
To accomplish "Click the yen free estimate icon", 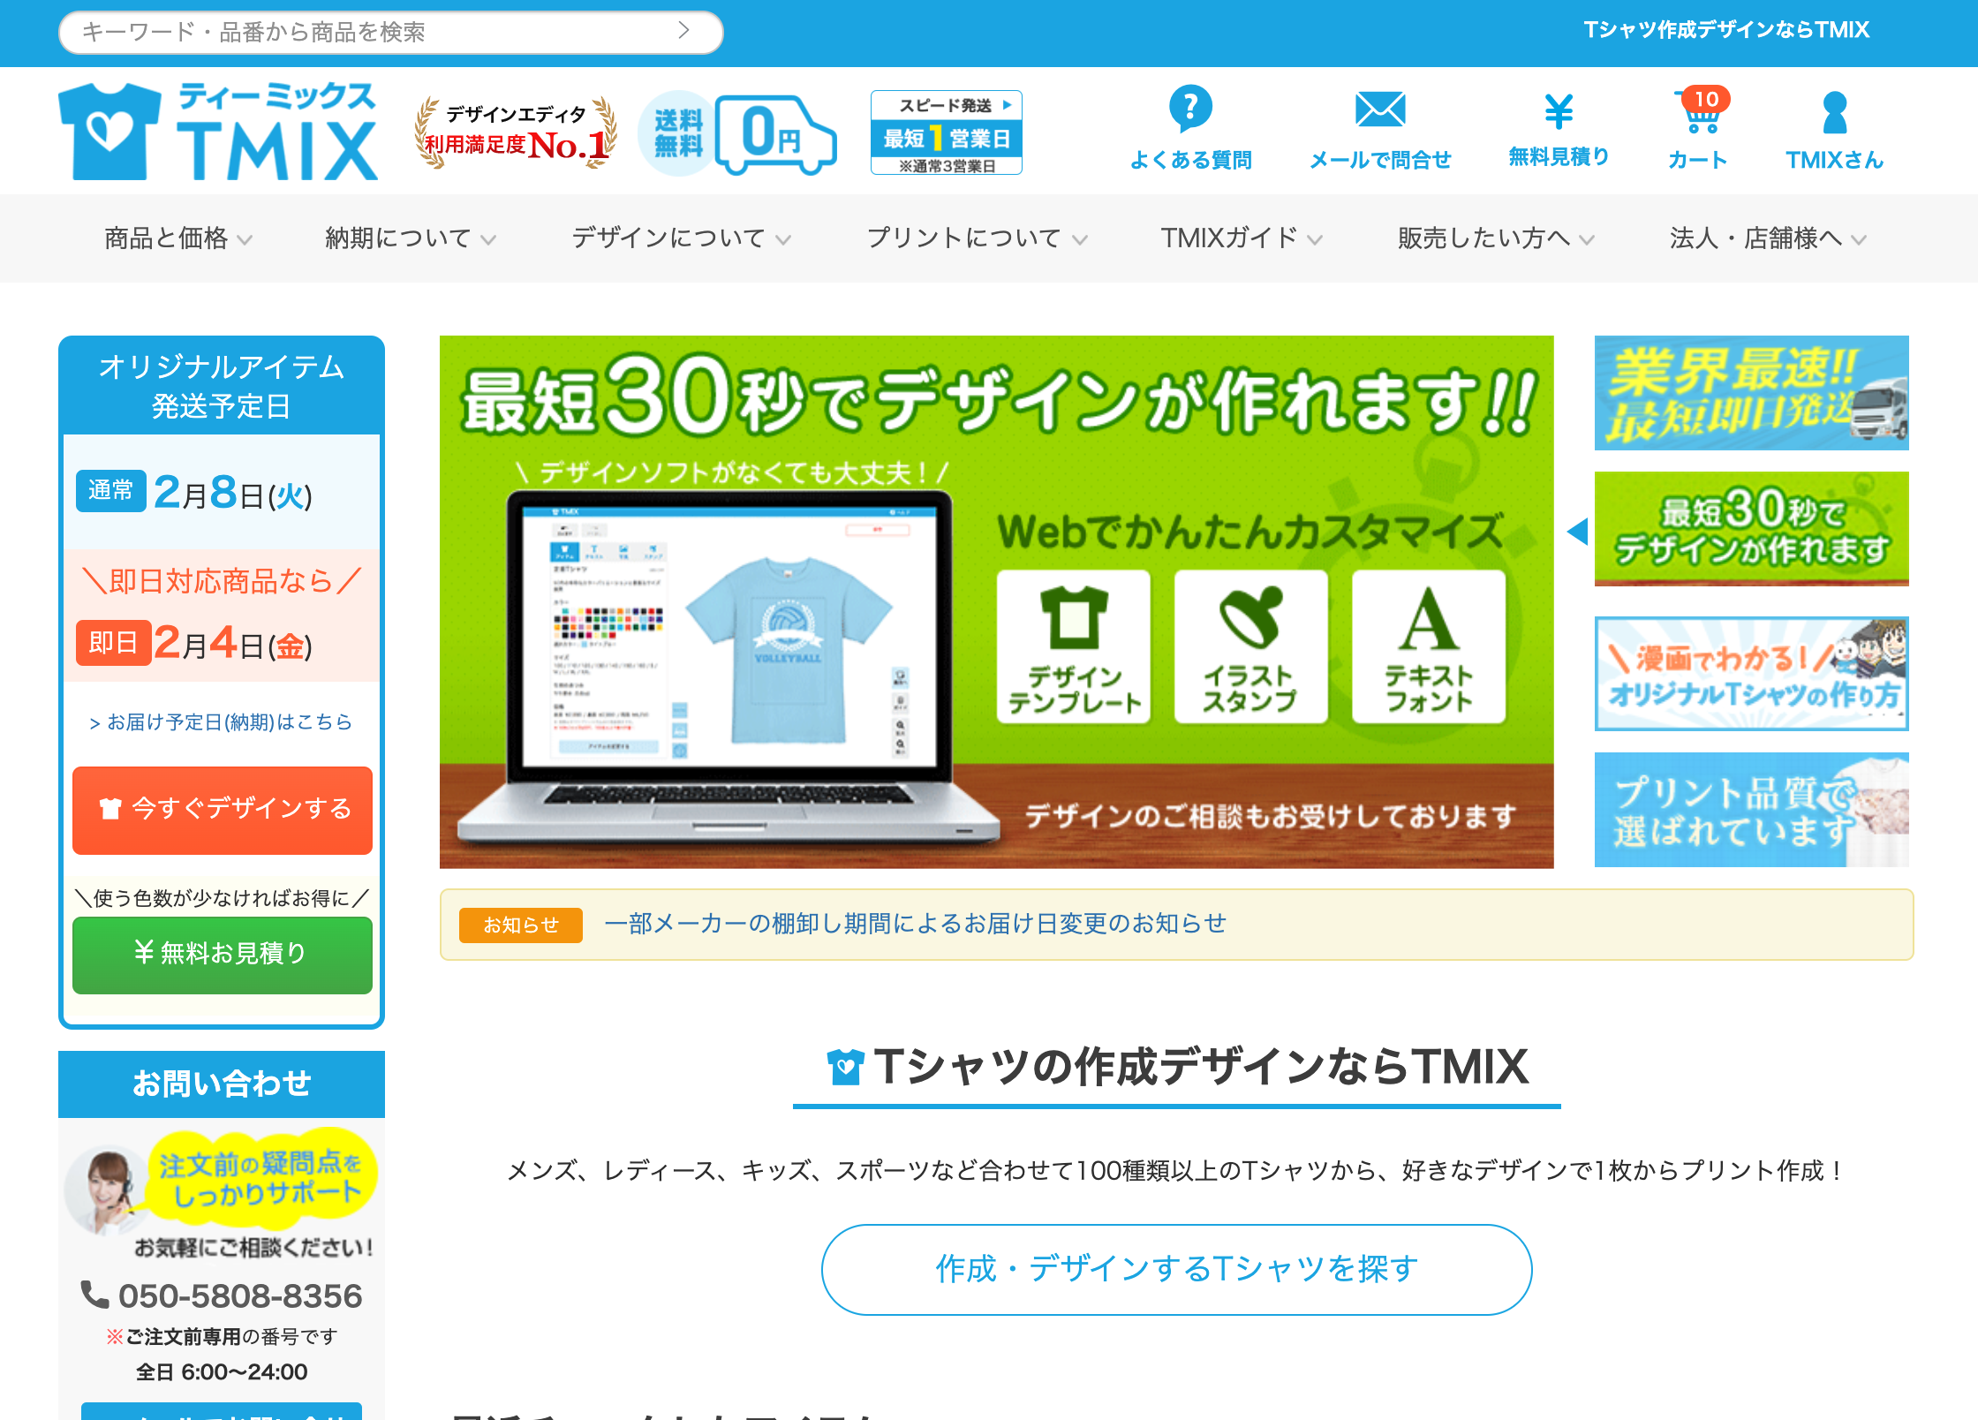I will pyautogui.click(x=1559, y=112).
